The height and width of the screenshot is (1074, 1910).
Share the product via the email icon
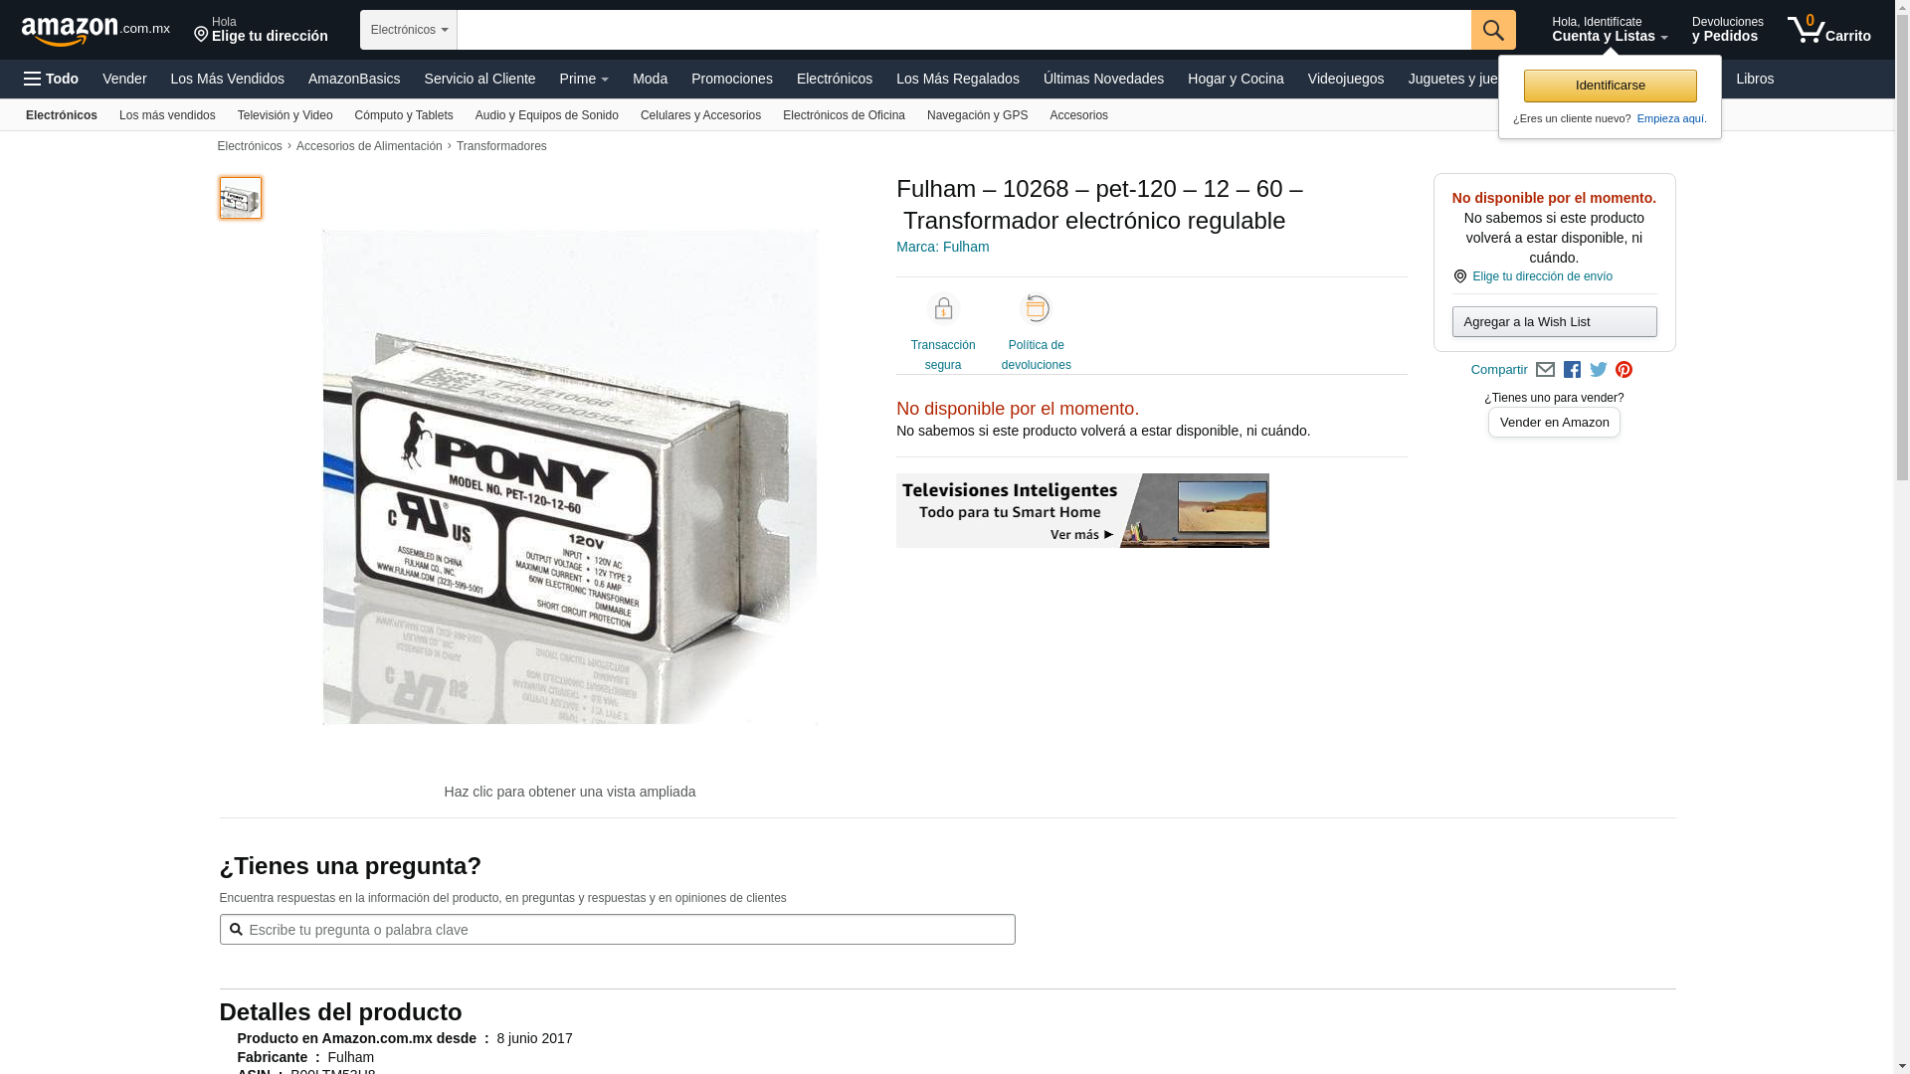pos(1545,370)
